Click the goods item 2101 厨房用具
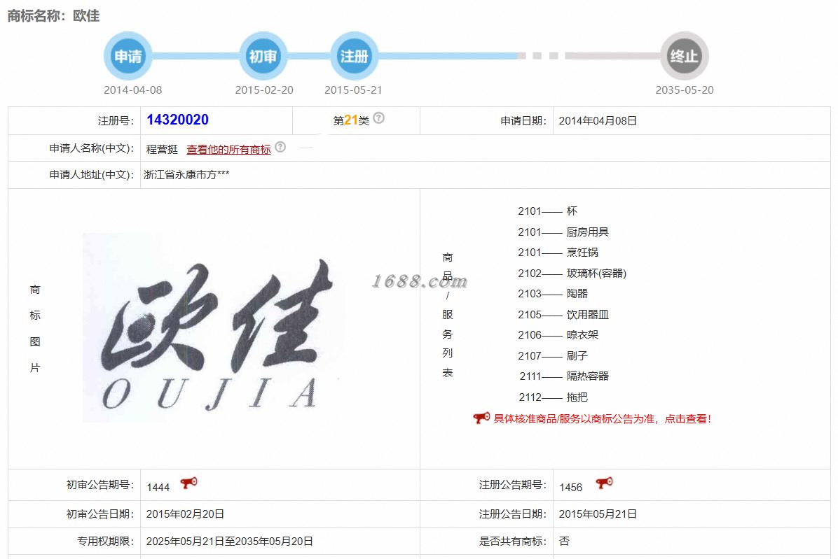Viewport: 838px width, 559px height. coord(563,232)
